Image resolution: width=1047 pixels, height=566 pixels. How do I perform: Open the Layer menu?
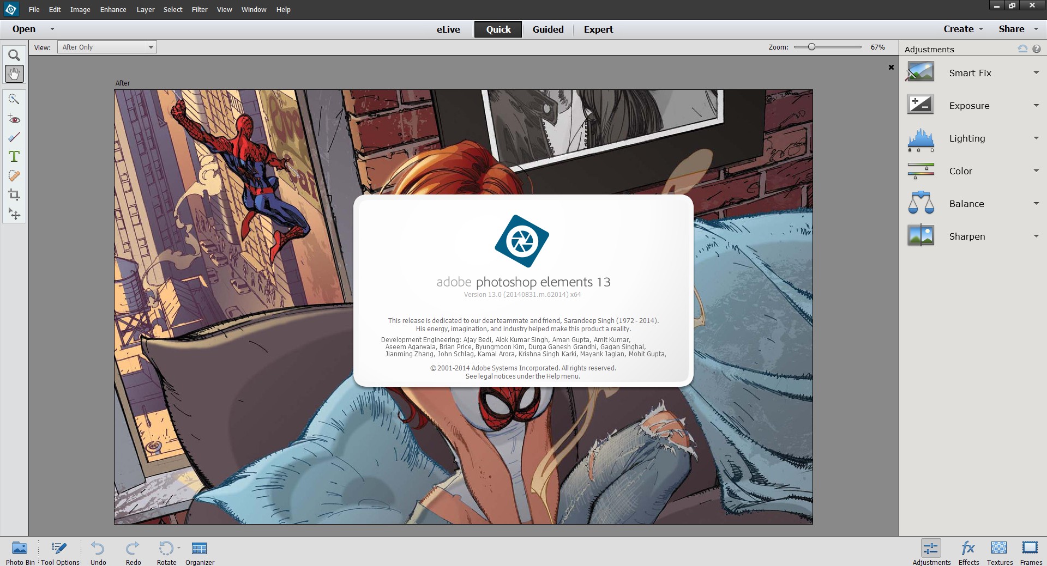click(146, 10)
